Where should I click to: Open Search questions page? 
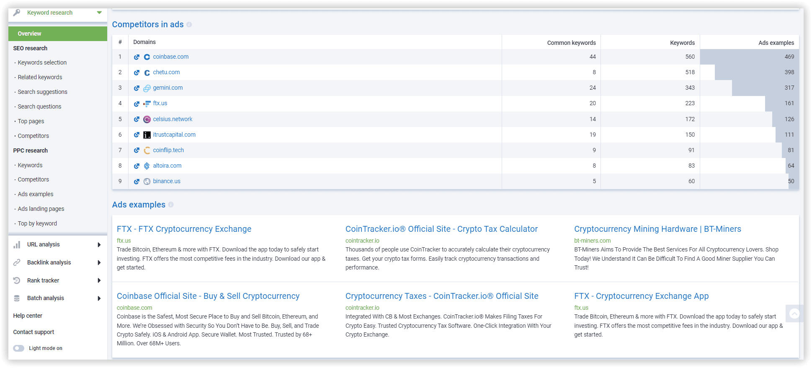pos(39,106)
